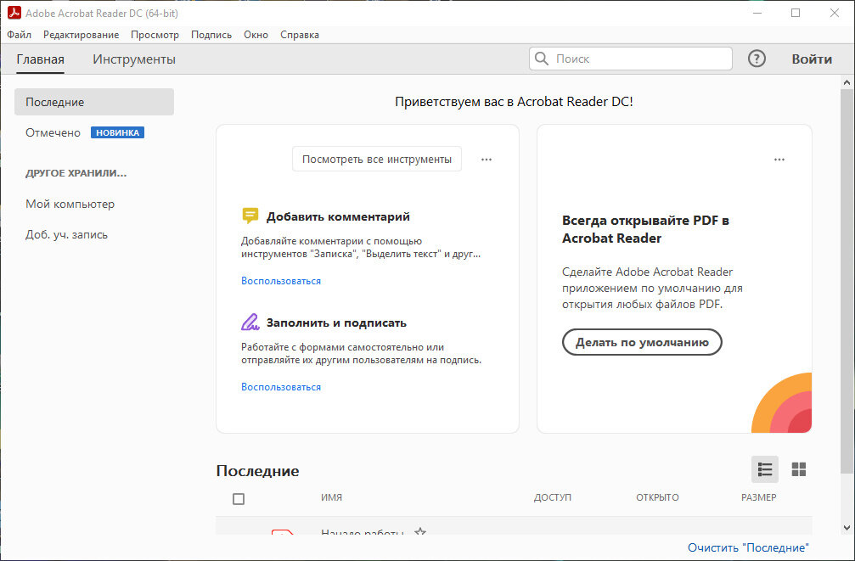The image size is (855, 561).
Task: Click the ДРУГОЕ ХРАНИЛИ... section heading
Action: click(76, 173)
